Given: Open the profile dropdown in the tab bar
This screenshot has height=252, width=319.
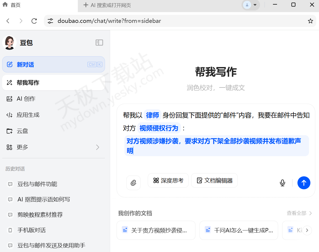Looking at the screenshot, I should [251, 5].
